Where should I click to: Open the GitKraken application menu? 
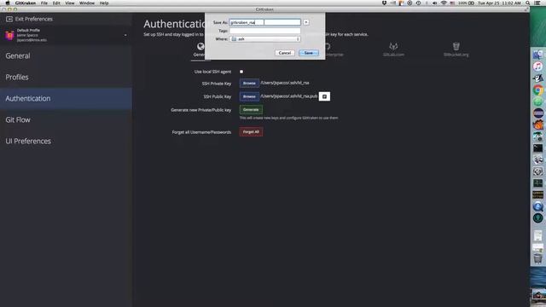point(26,3)
